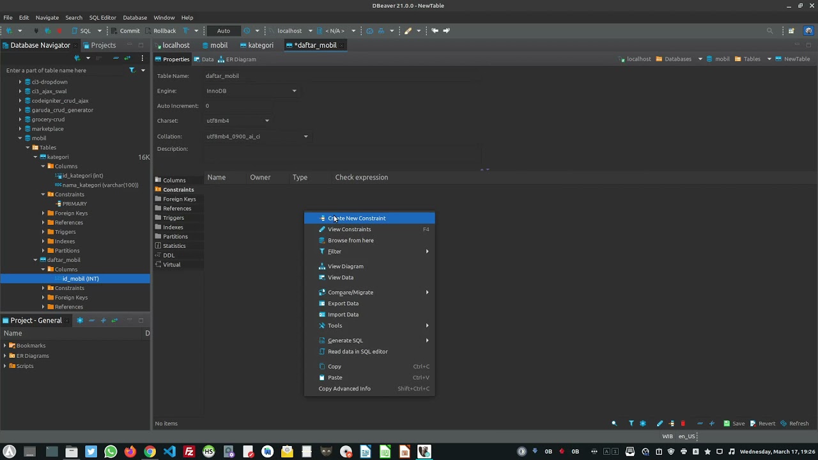
Task: Click the back navigation arrow in toolbar
Action: [x=435, y=31]
